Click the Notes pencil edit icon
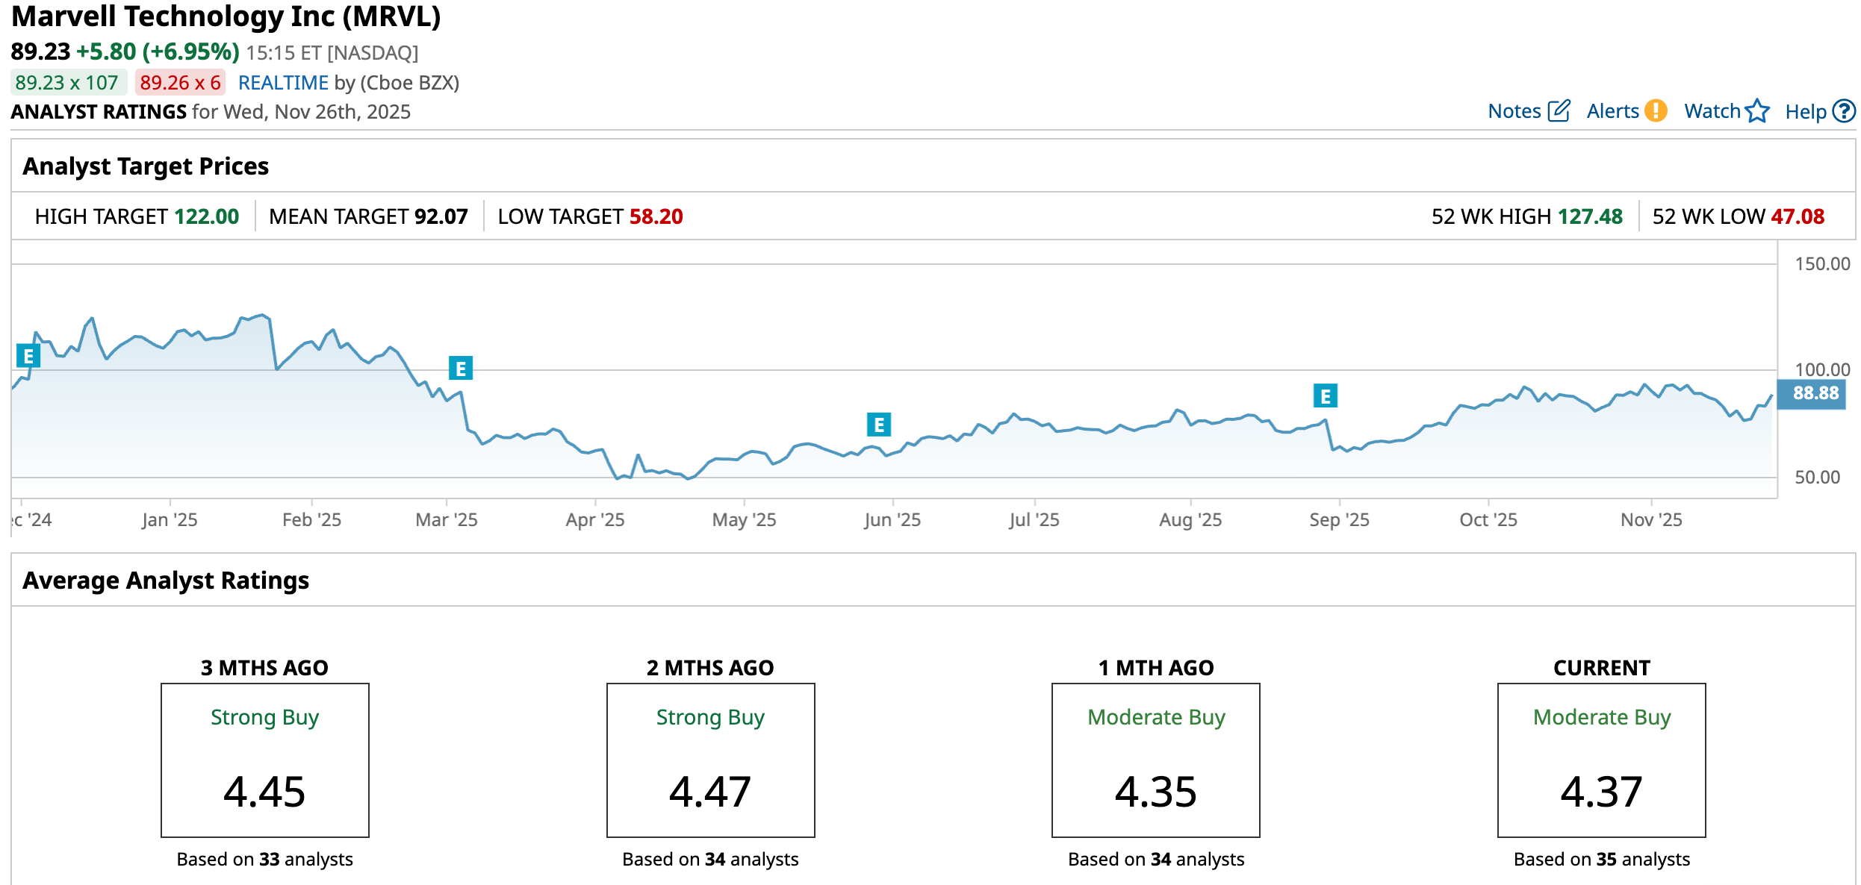 1559,110
